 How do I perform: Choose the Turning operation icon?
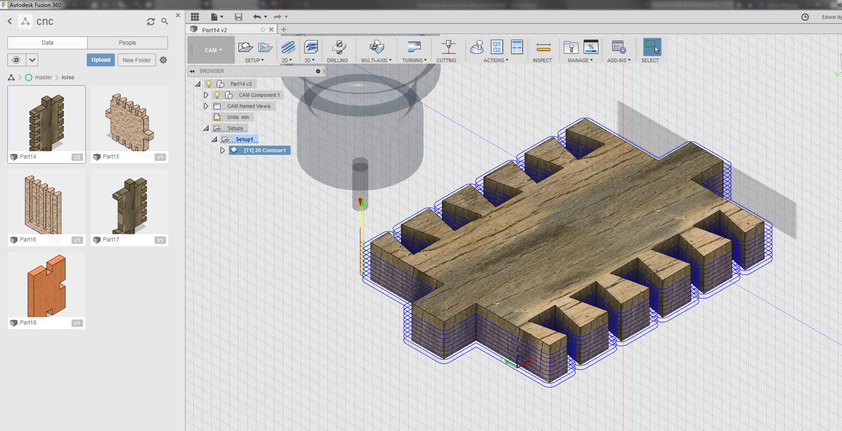[414, 47]
